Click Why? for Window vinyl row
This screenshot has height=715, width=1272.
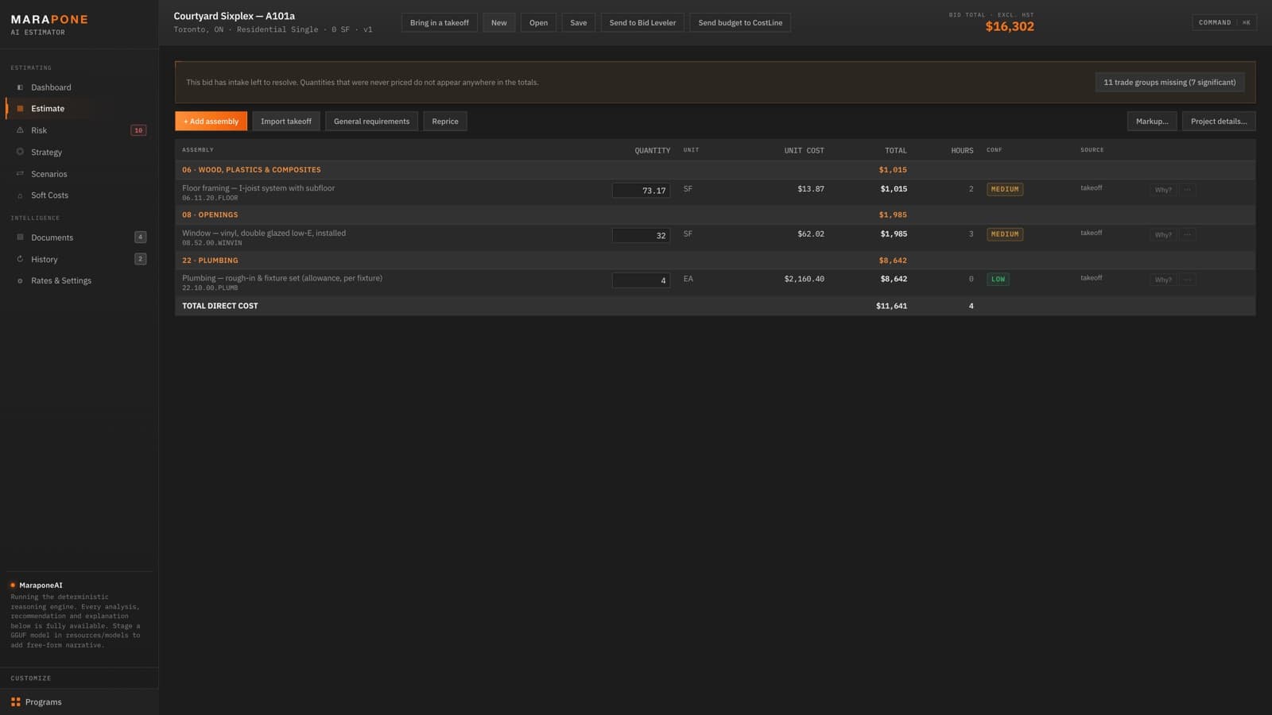click(x=1163, y=234)
